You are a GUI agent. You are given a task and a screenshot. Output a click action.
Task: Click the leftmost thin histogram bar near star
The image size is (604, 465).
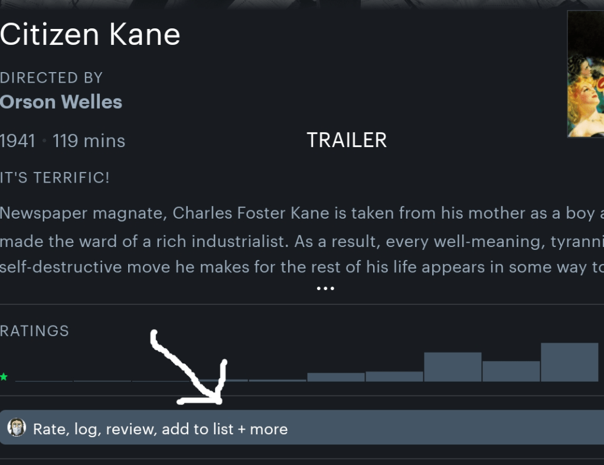click(x=44, y=381)
